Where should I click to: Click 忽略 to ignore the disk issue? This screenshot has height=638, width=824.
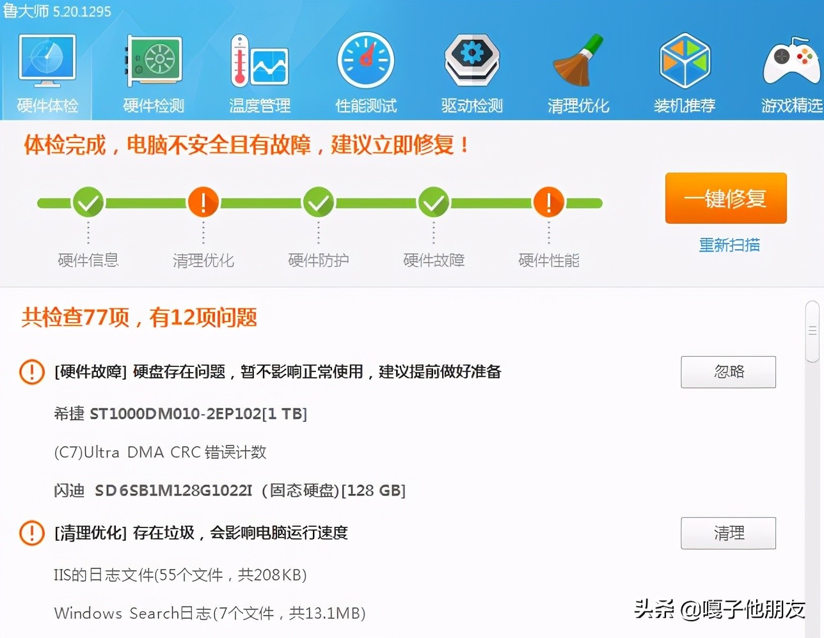click(728, 372)
